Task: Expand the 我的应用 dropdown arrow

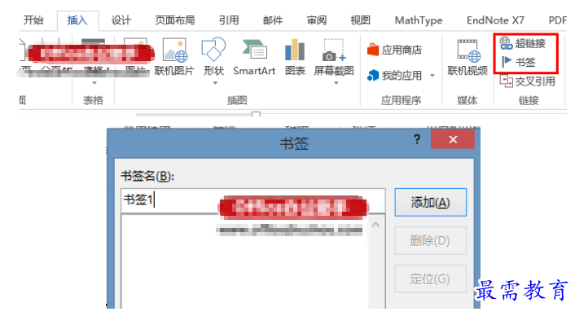Action: (432, 76)
